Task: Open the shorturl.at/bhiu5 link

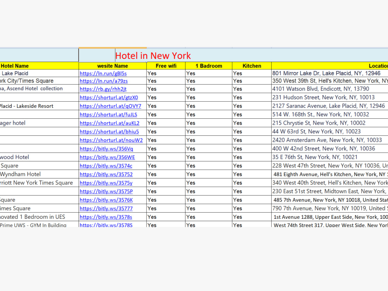Action: pos(109,132)
